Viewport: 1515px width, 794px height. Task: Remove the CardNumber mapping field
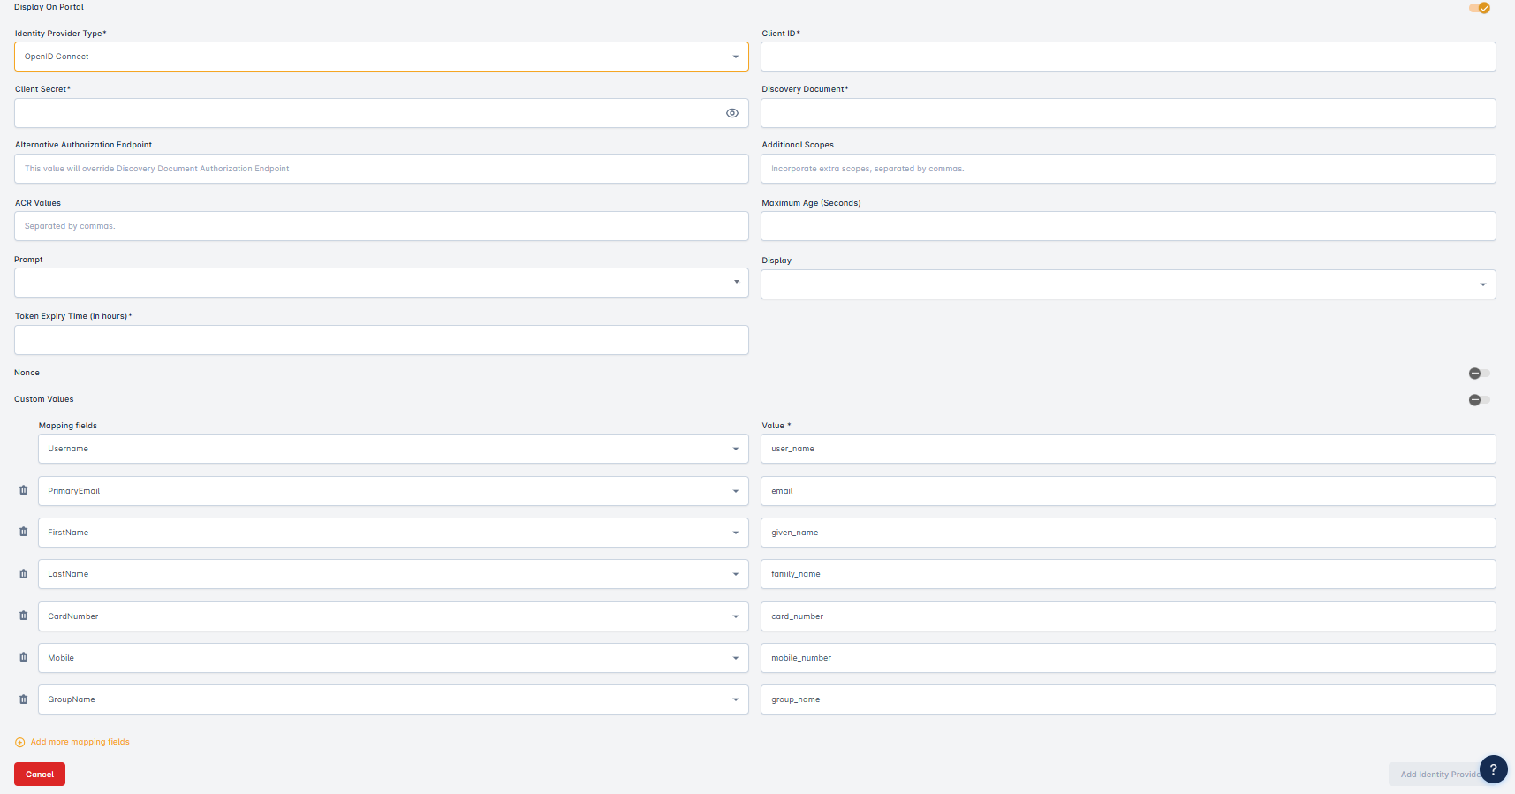click(24, 616)
